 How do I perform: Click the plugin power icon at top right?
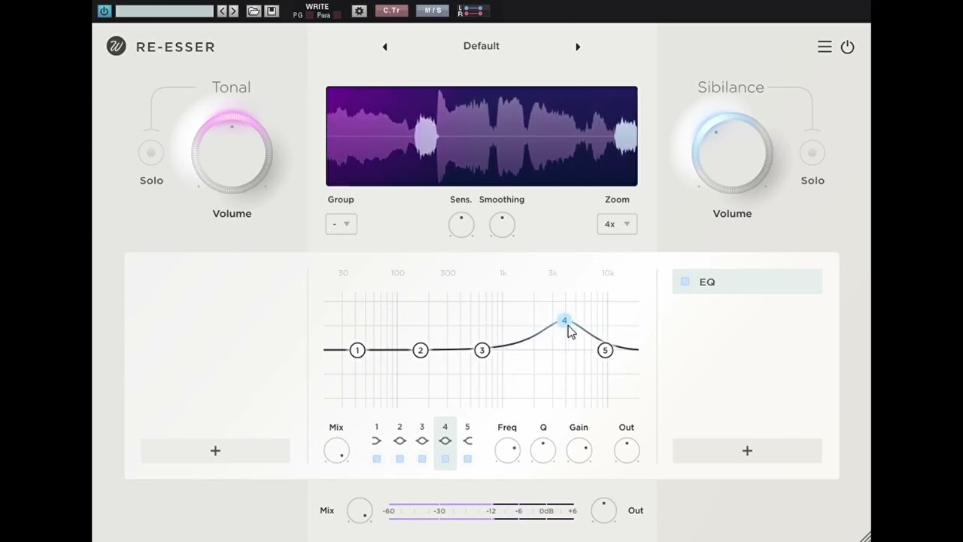click(x=848, y=47)
